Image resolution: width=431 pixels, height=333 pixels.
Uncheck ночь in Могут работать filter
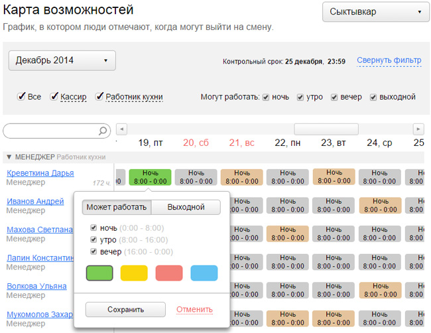click(266, 98)
